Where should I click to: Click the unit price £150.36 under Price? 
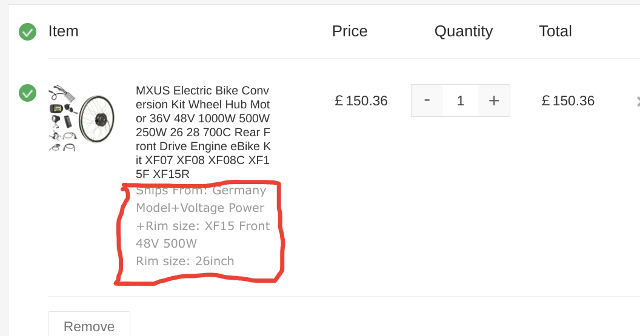(361, 101)
